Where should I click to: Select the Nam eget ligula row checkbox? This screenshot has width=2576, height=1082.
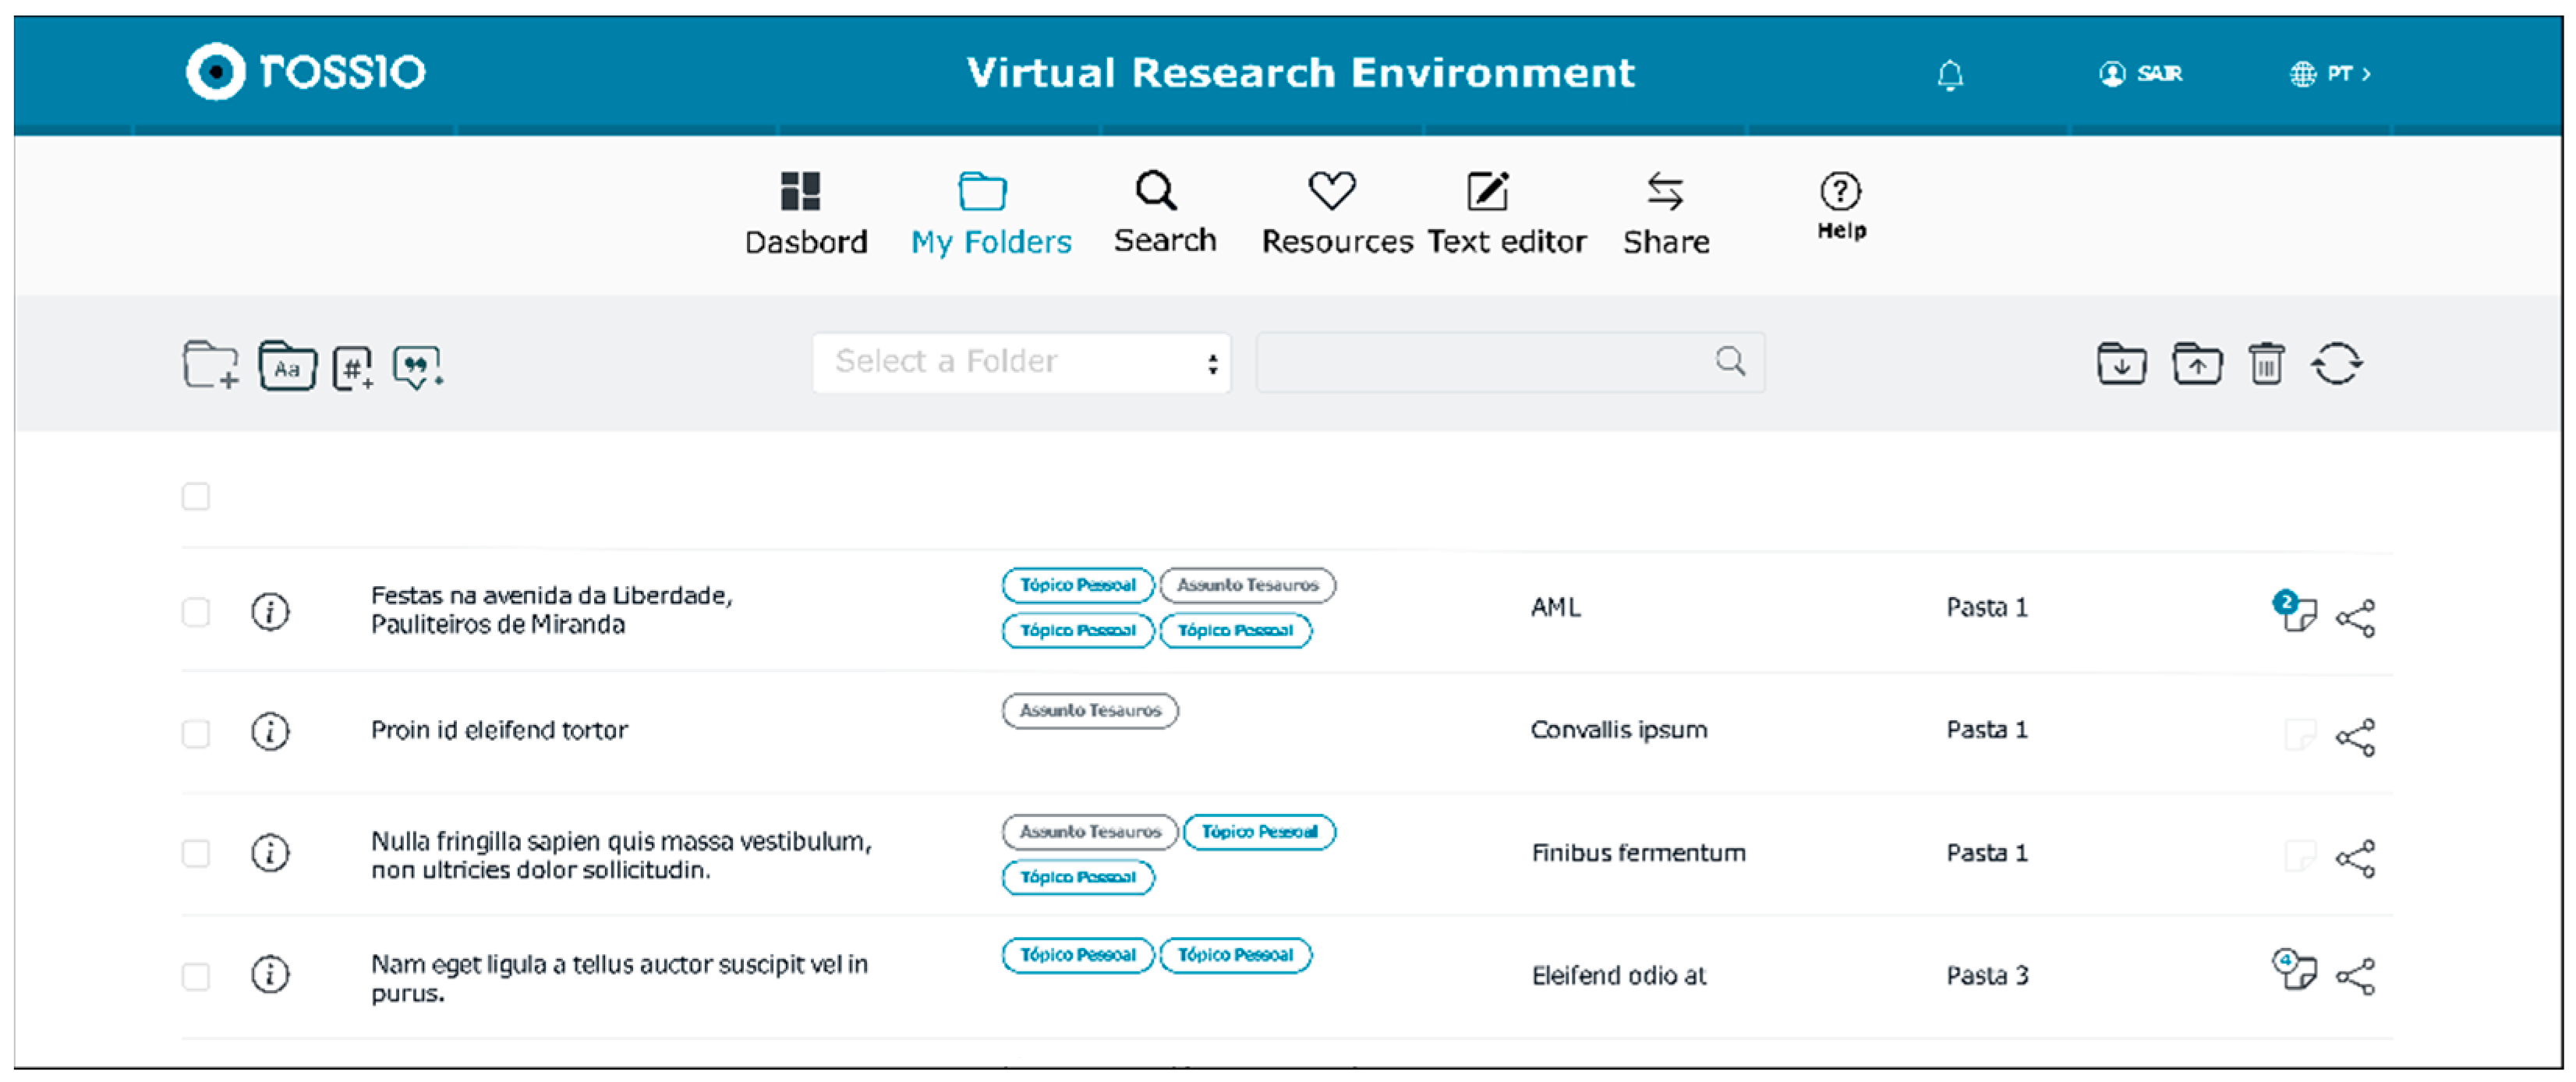pyautogui.click(x=196, y=977)
